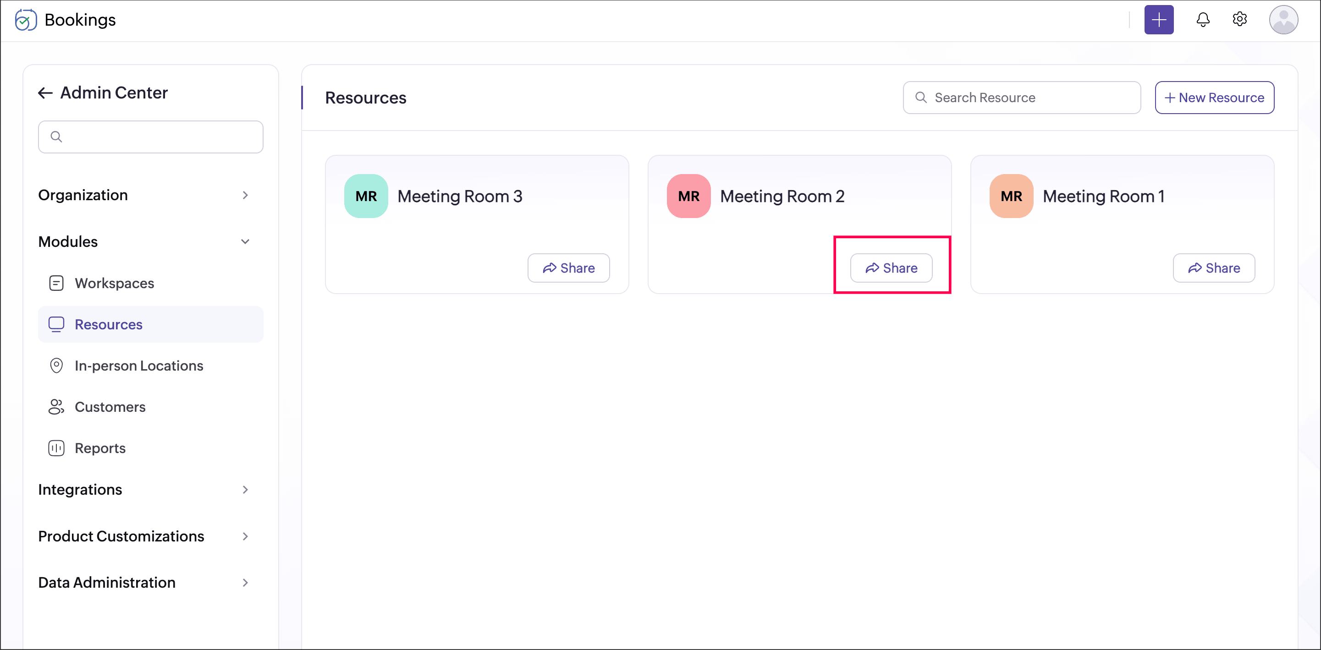Viewport: 1321px width, 650px height.
Task: Click the Workspaces module icon
Action: [56, 283]
